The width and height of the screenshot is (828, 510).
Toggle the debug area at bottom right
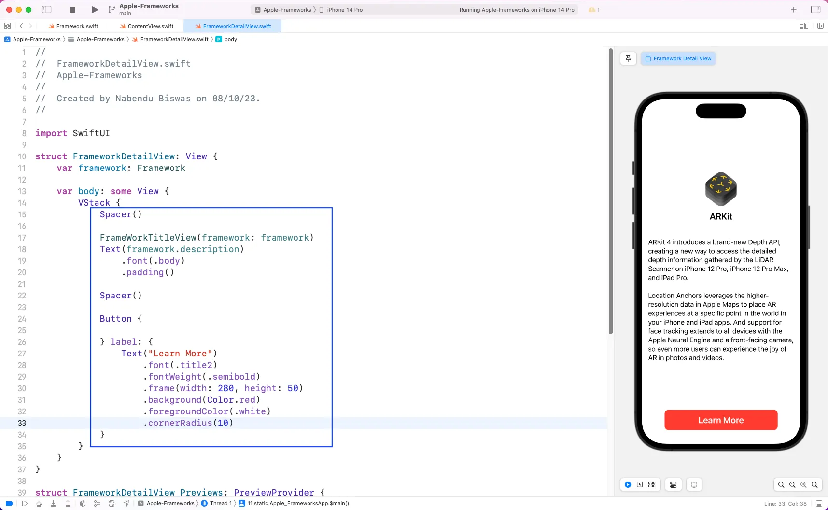click(x=819, y=503)
